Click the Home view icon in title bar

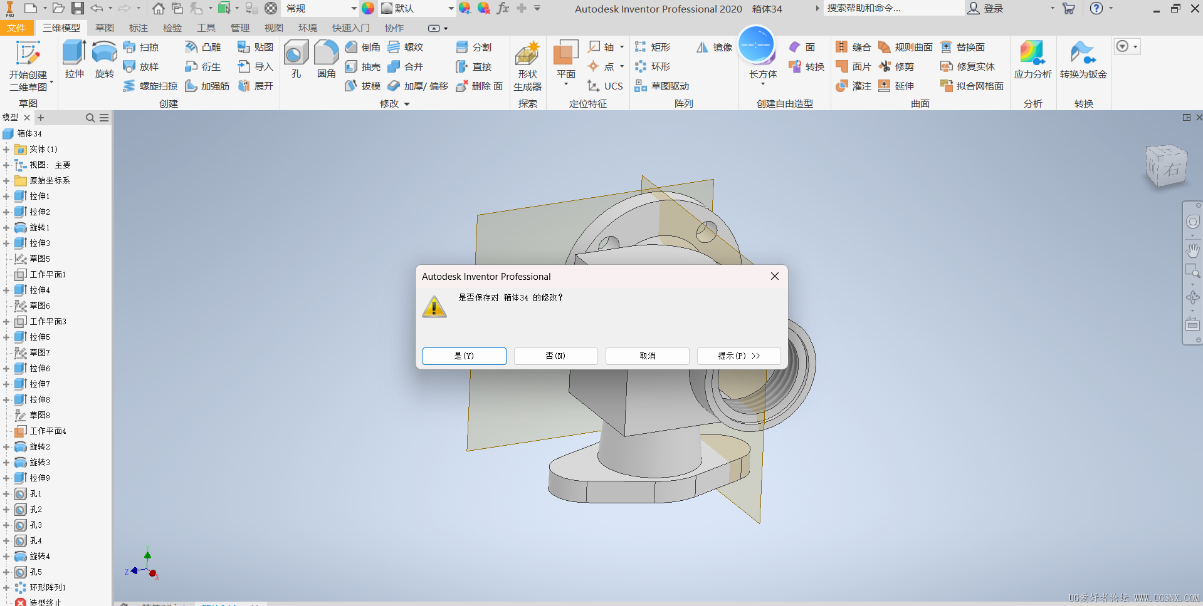click(159, 8)
